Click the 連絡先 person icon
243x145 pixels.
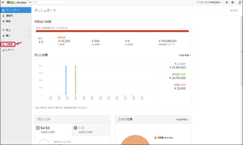click(3, 16)
